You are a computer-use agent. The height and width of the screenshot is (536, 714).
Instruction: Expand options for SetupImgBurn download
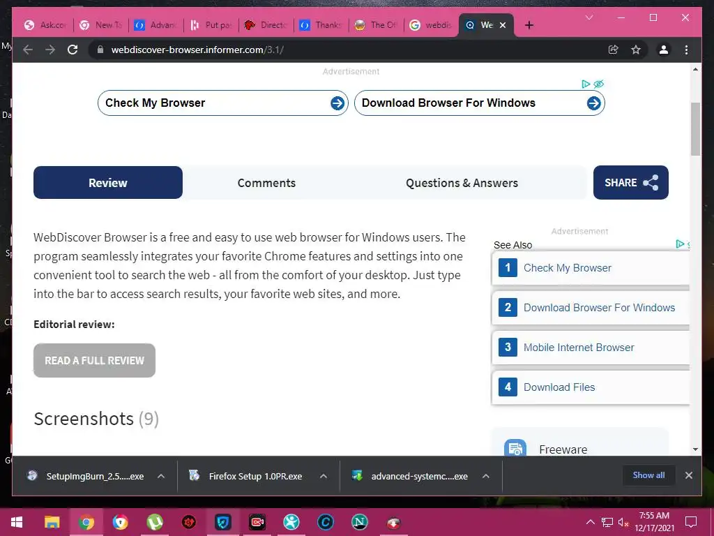point(161,476)
